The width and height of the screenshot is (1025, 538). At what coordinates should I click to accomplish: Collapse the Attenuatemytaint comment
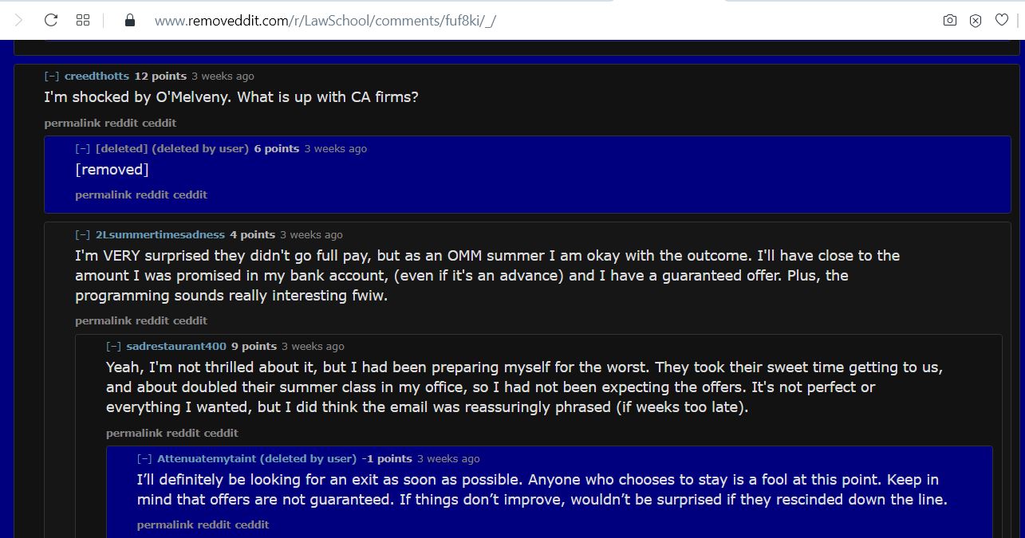pyautogui.click(x=145, y=458)
